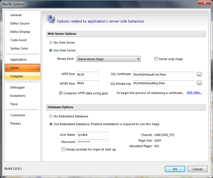The width and height of the screenshot is (213, 178).
Task: Click the 'Build 3.0.8.1' version text
Action: pos(13,169)
